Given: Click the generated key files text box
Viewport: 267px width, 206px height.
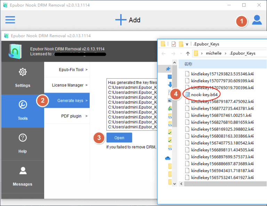Looking at the screenshot, I should coord(132,104).
